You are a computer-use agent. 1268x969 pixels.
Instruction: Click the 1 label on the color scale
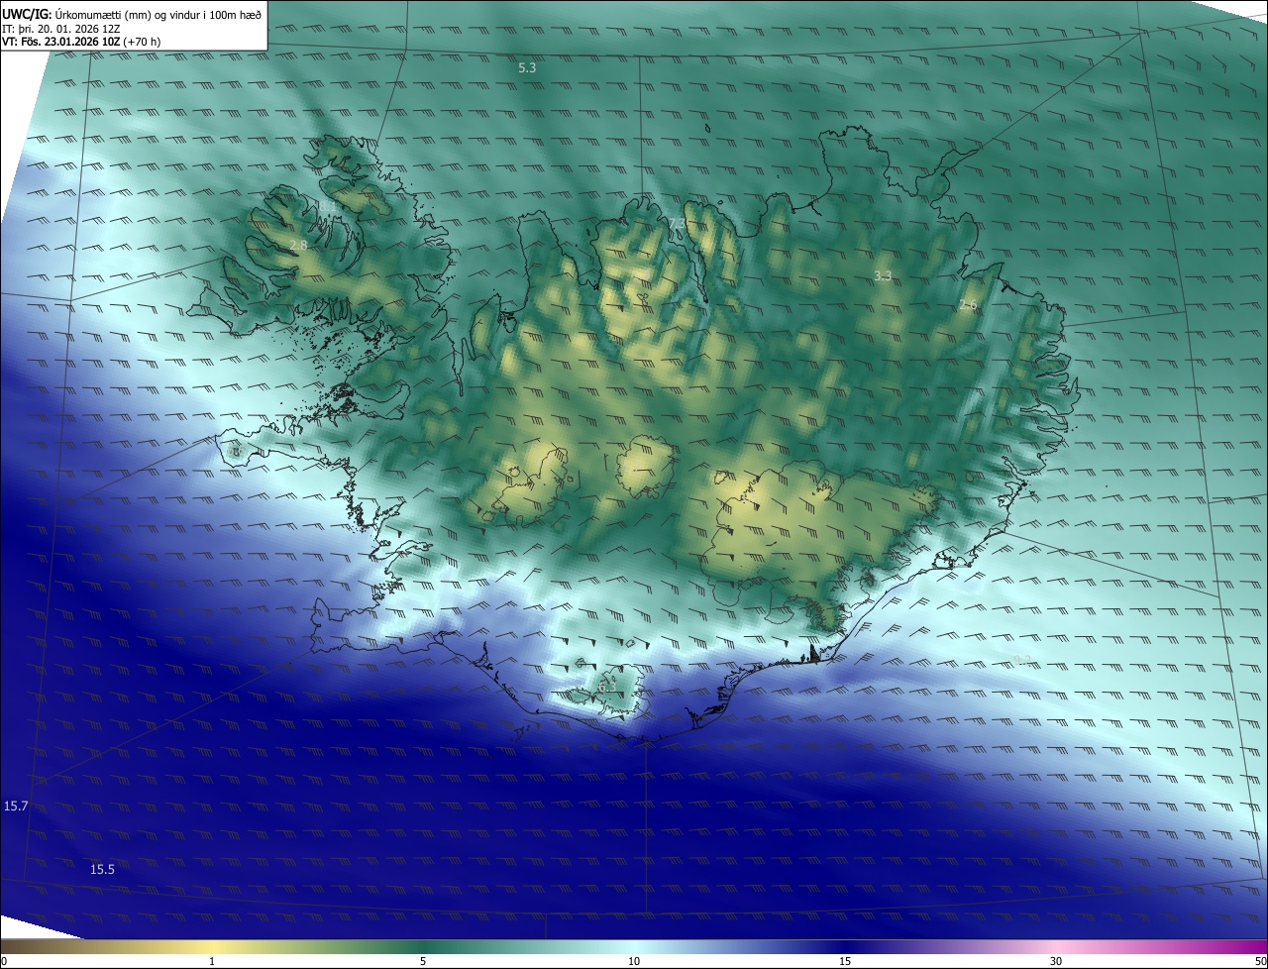point(212,961)
